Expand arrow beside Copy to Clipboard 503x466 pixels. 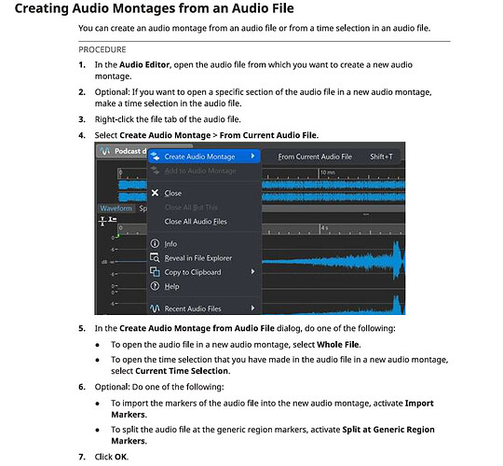(x=252, y=272)
